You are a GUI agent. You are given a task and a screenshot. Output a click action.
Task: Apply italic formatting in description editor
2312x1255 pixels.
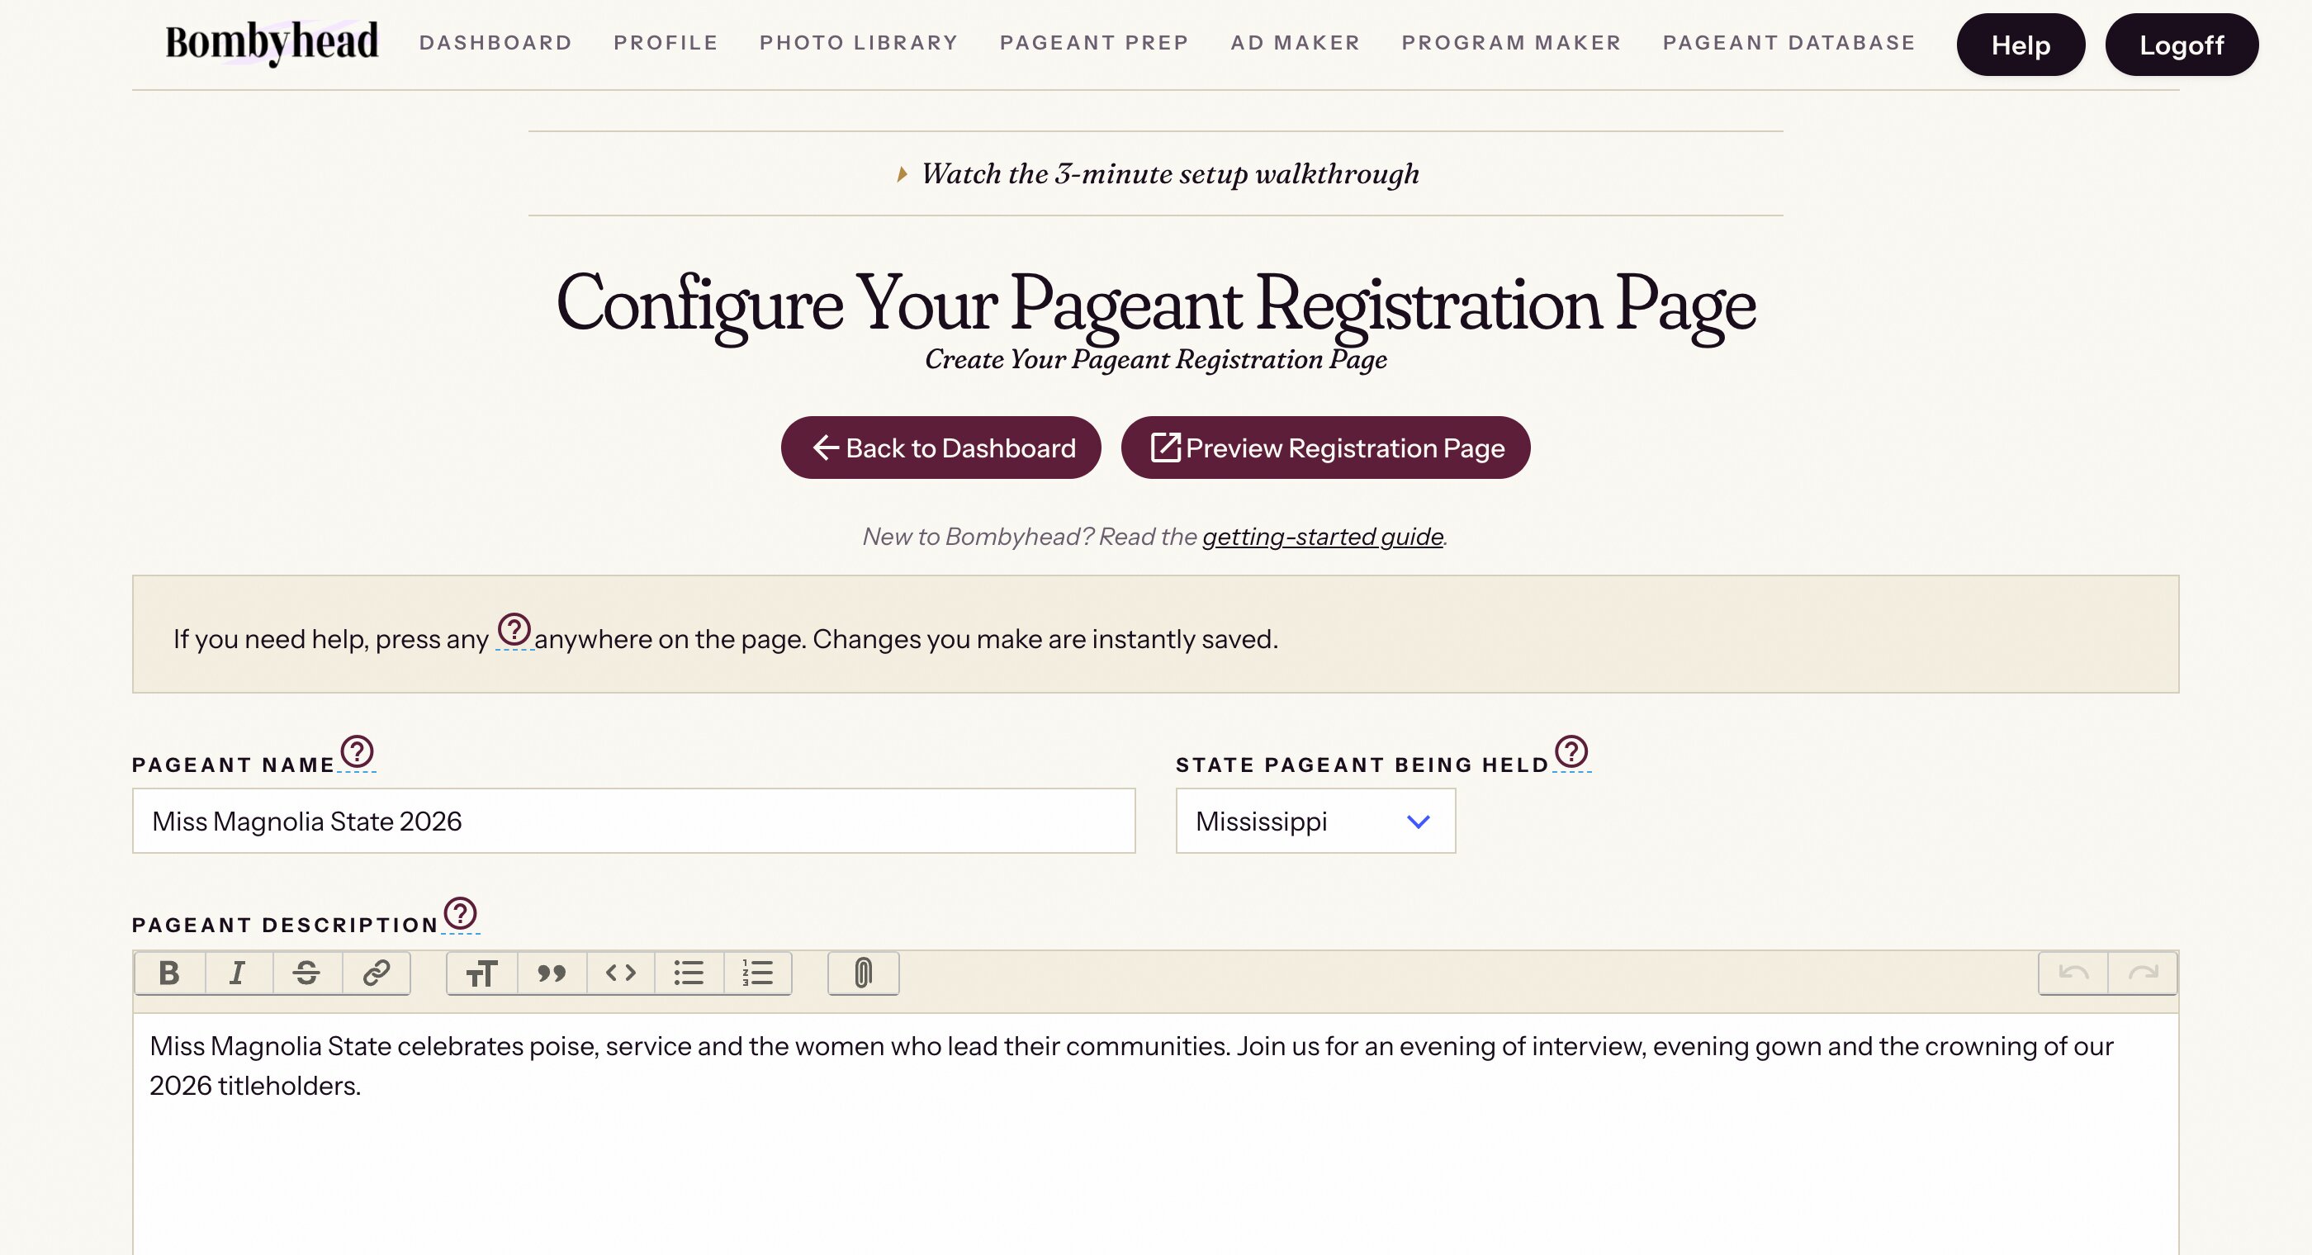(238, 973)
